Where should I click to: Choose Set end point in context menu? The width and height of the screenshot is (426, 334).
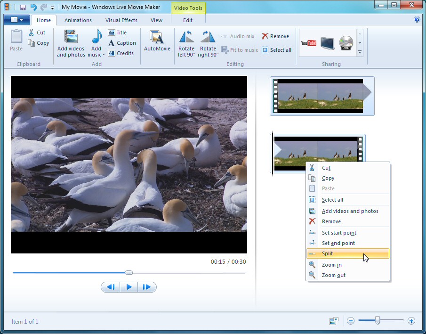click(x=348, y=243)
